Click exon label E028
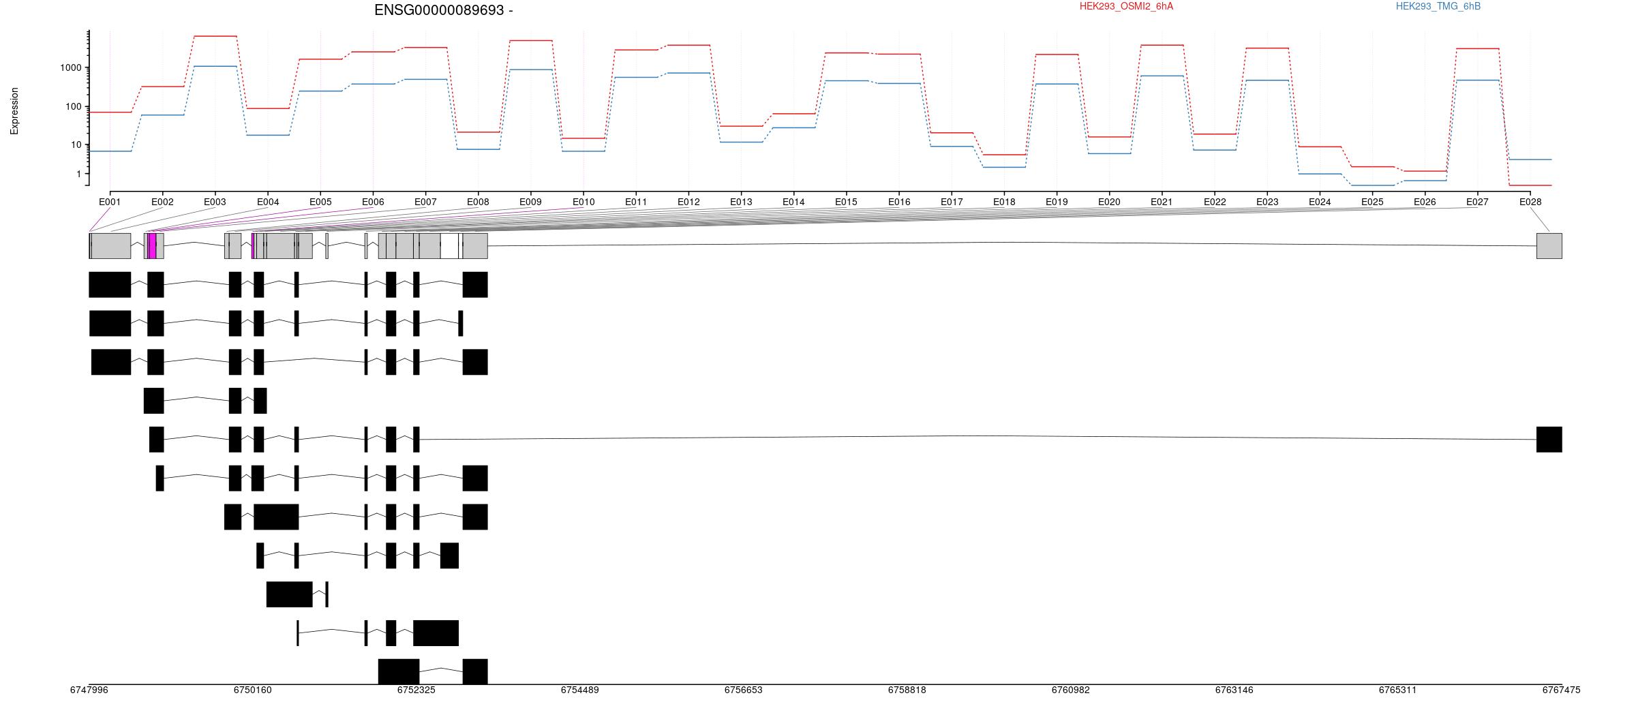Viewport: 1636px width, 702px height. click(x=1530, y=202)
